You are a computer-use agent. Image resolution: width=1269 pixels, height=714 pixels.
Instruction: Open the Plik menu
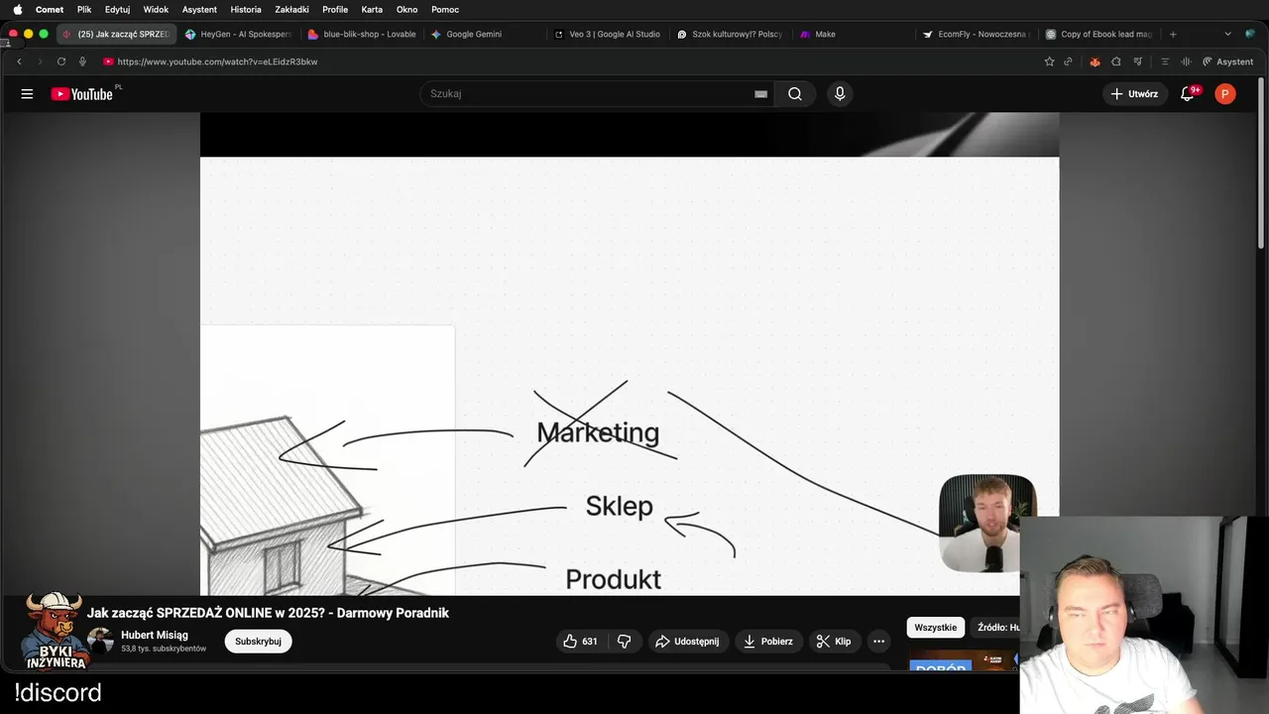point(84,9)
